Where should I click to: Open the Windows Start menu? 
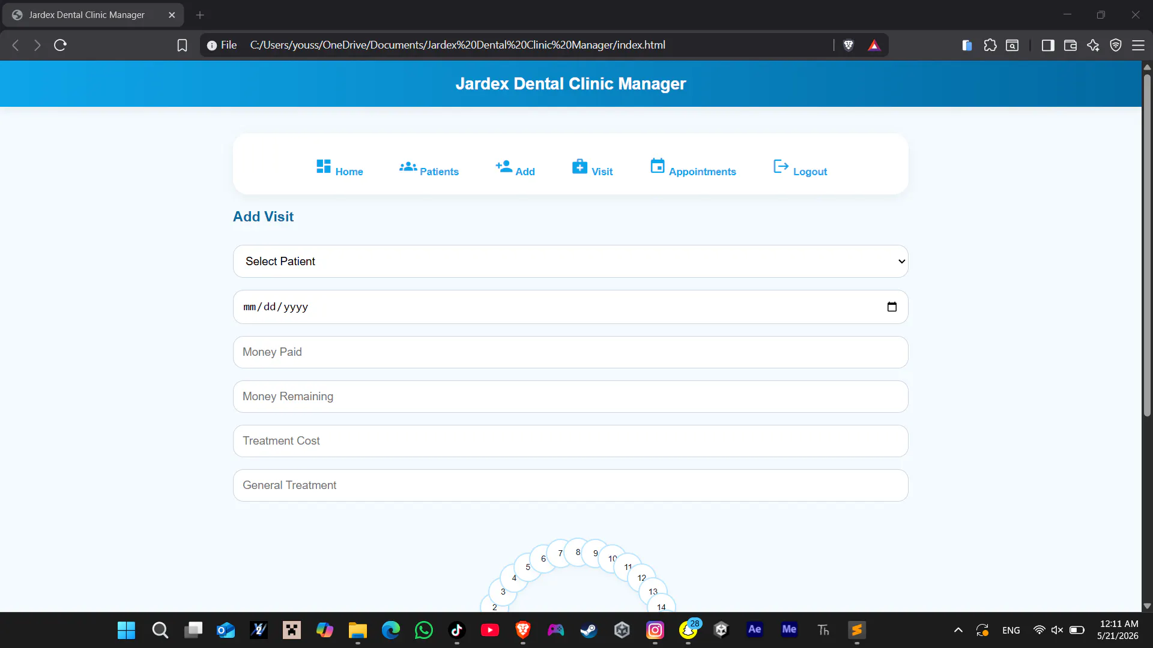126,630
